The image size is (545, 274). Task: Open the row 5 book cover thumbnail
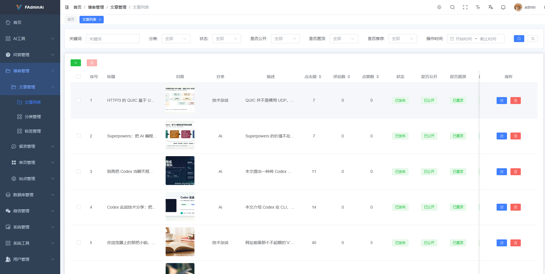[180, 242]
